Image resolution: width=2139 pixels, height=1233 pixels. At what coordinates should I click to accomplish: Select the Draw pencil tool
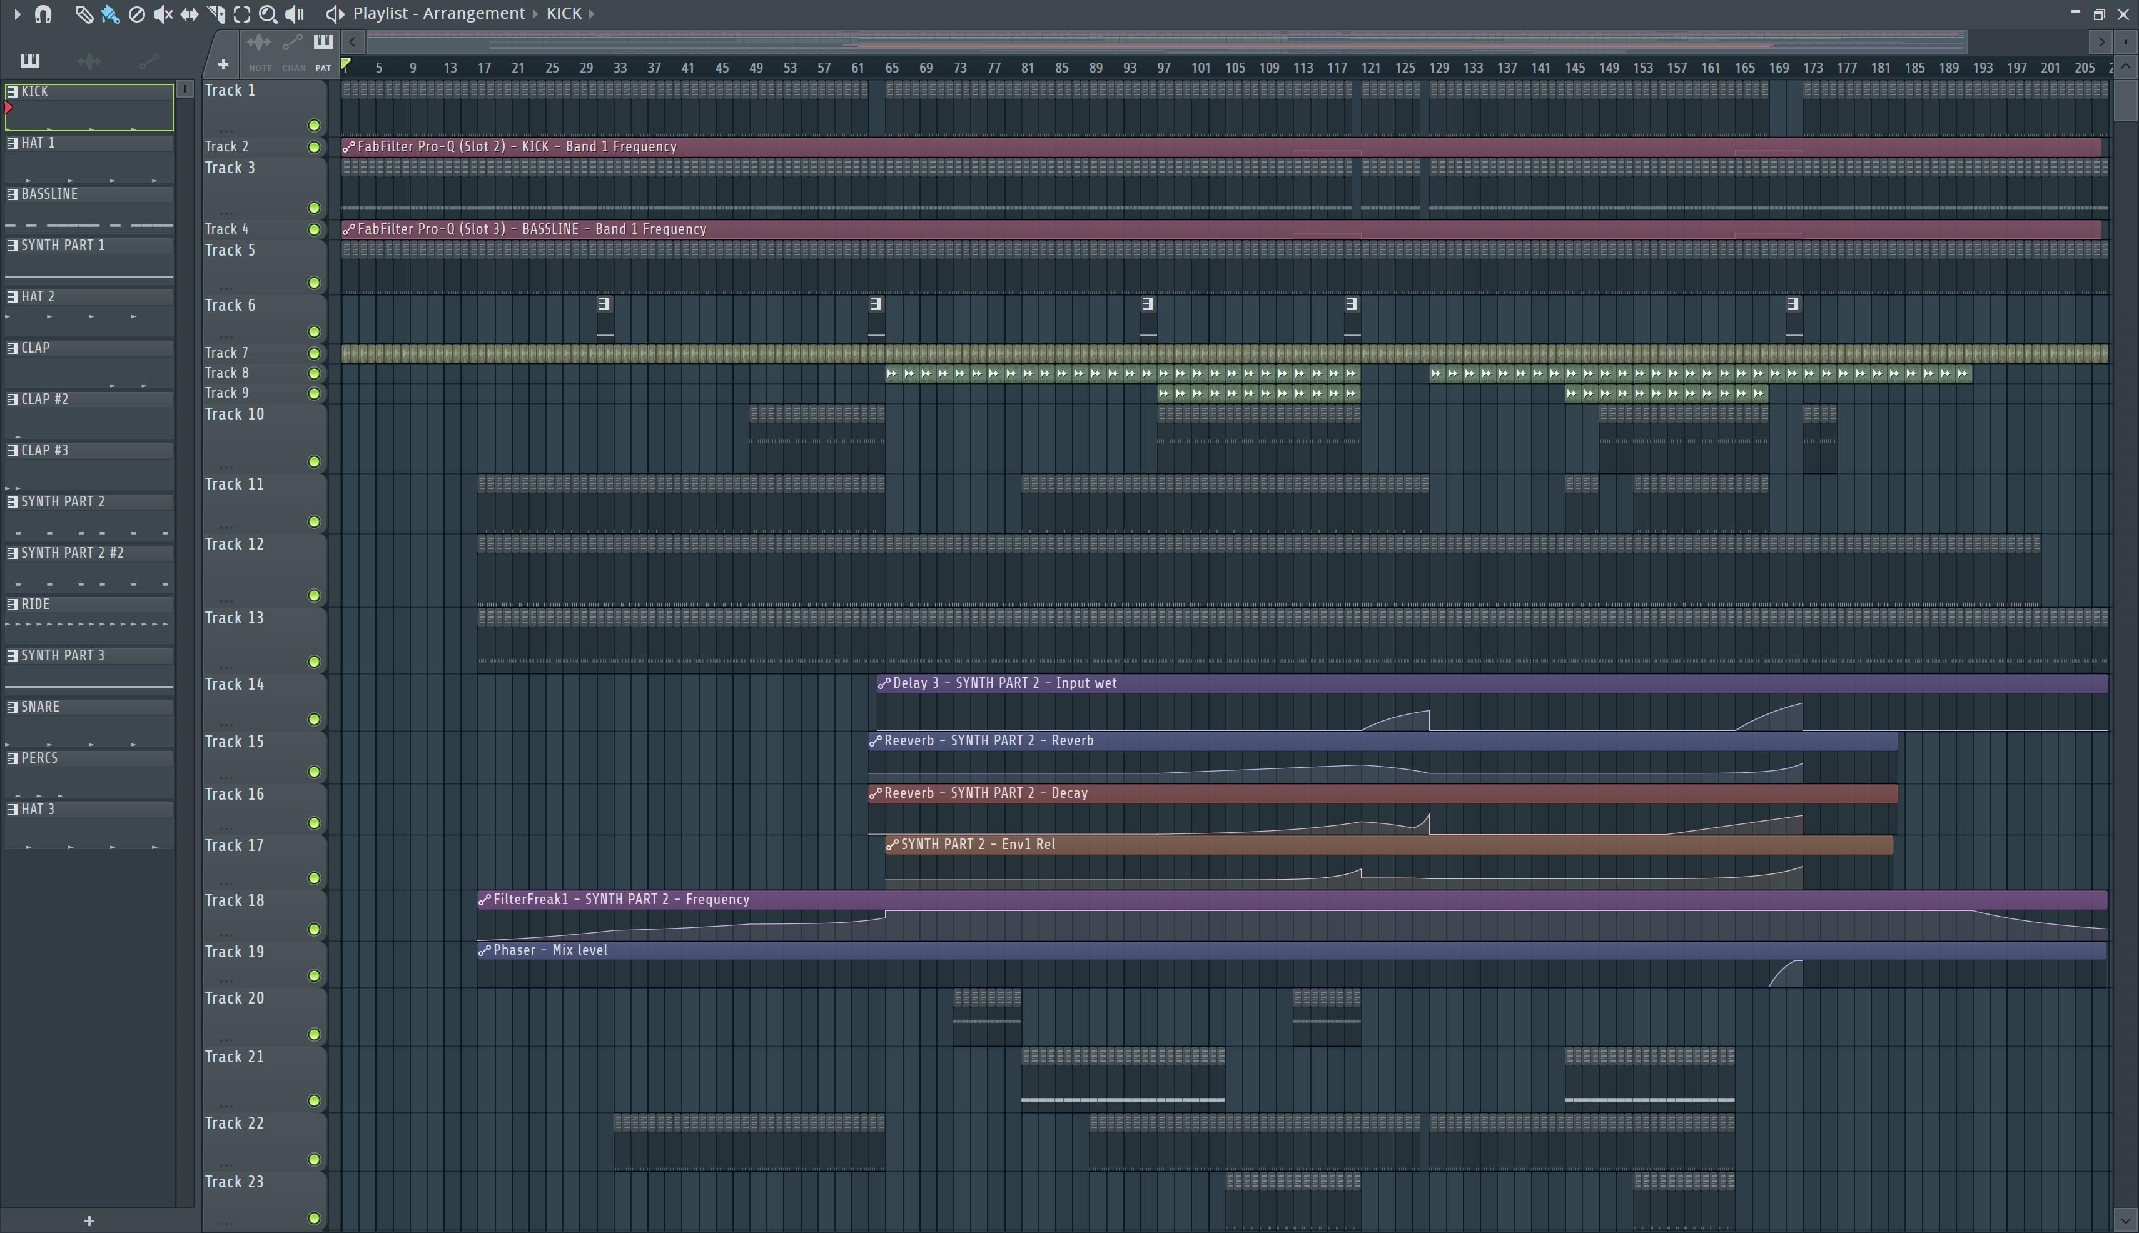[83, 14]
